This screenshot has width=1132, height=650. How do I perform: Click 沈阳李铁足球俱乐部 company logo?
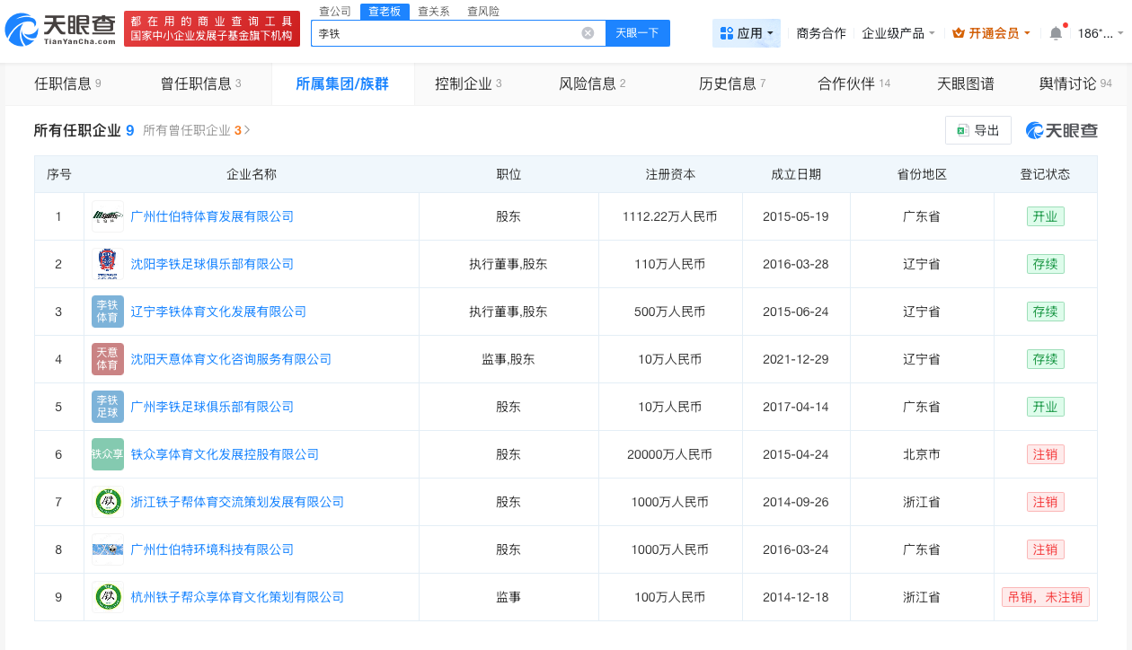coord(107,264)
